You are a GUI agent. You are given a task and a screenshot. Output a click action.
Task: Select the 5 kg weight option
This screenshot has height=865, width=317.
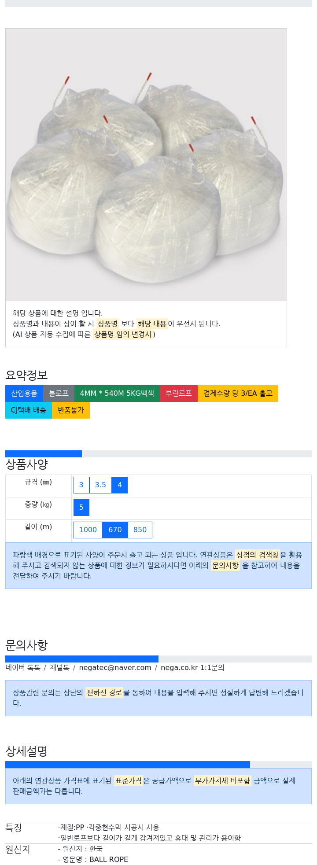pos(81,508)
